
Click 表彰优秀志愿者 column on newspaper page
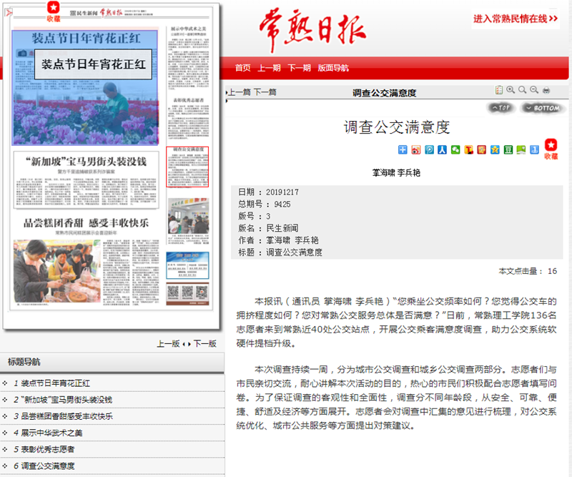click(189, 118)
